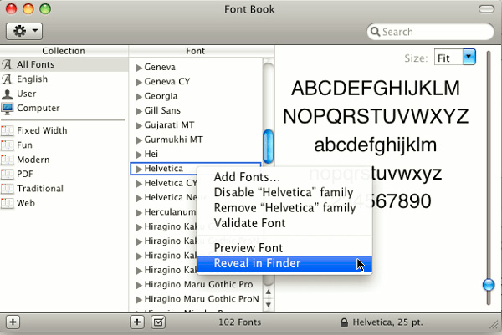The width and height of the screenshot is (502, 335).
Task: Select Add Fonts… menu entry
Action: (247, 177)
